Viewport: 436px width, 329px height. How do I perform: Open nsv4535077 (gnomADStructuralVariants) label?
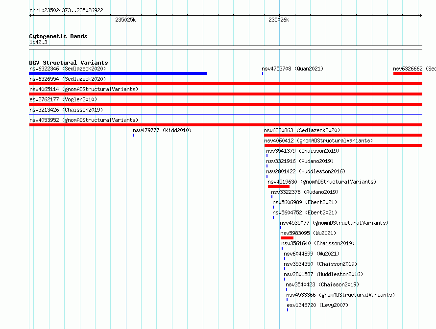[334, 223]
